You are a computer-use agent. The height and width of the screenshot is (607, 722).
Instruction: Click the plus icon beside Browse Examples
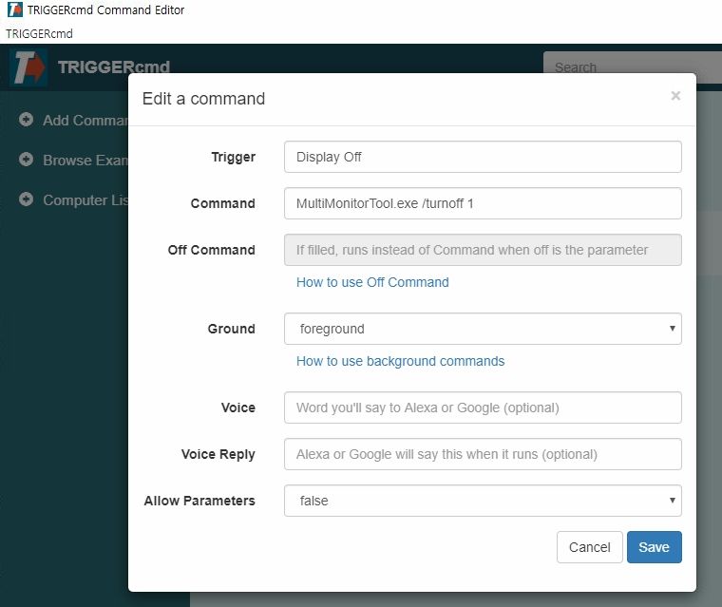pos(27,160)
